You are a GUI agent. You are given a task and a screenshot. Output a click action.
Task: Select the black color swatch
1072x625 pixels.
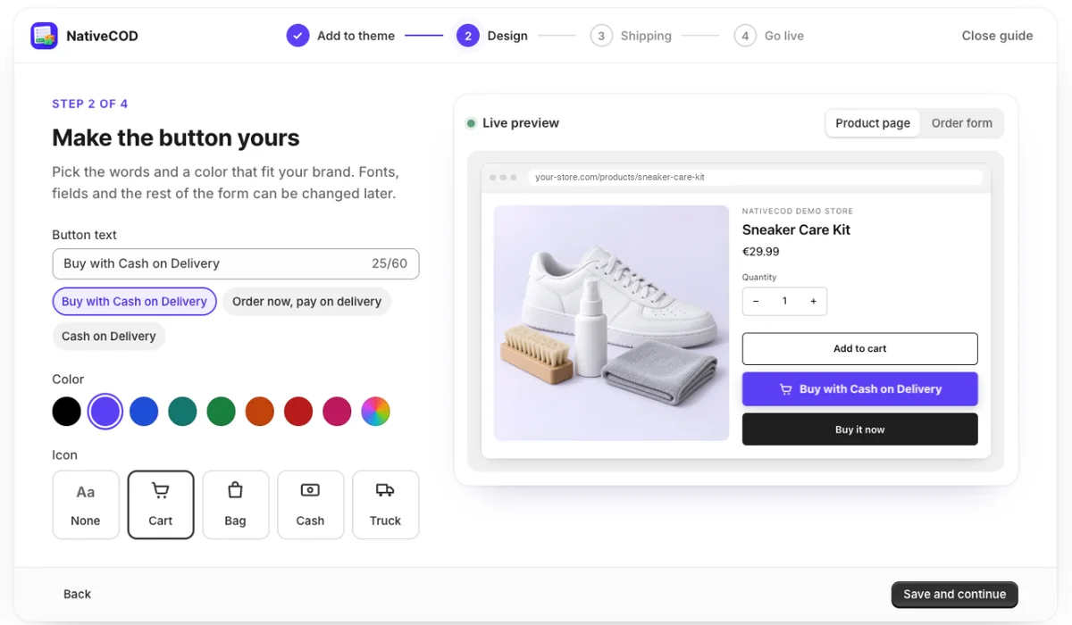click(x=67, y=412)
